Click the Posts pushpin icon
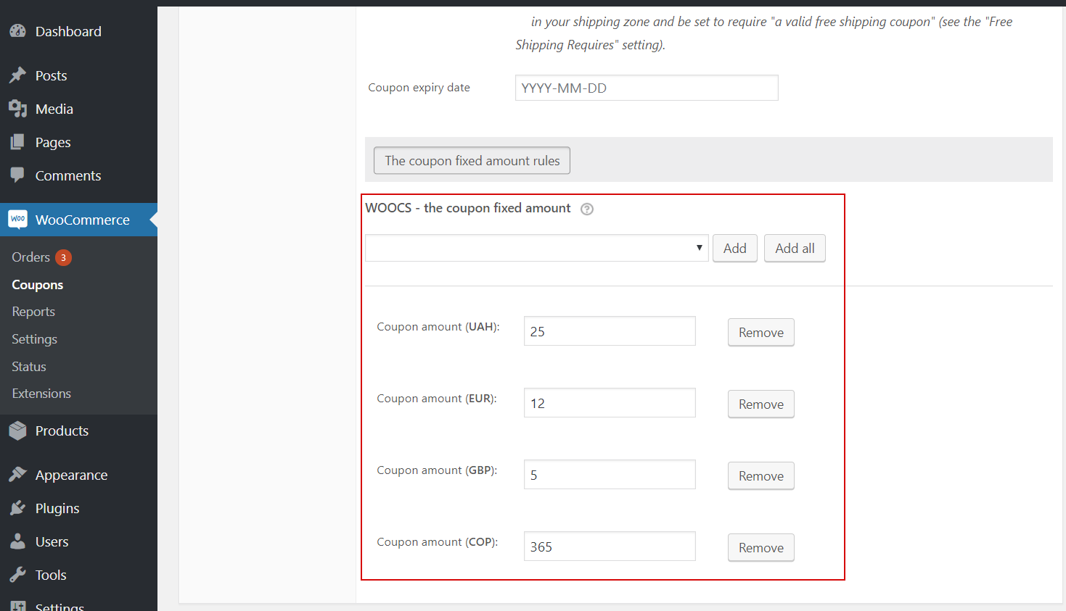Image resolution: width=1066 pixels, height=611 pixels. (17, 75)
